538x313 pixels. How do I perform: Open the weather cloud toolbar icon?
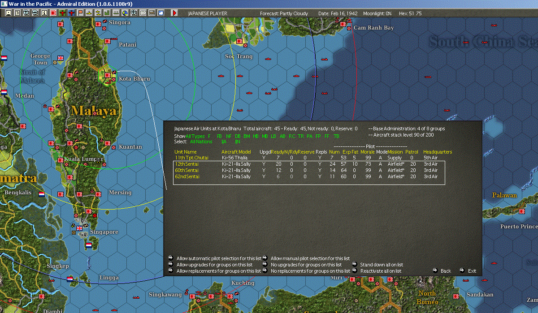tap(161, 13)
